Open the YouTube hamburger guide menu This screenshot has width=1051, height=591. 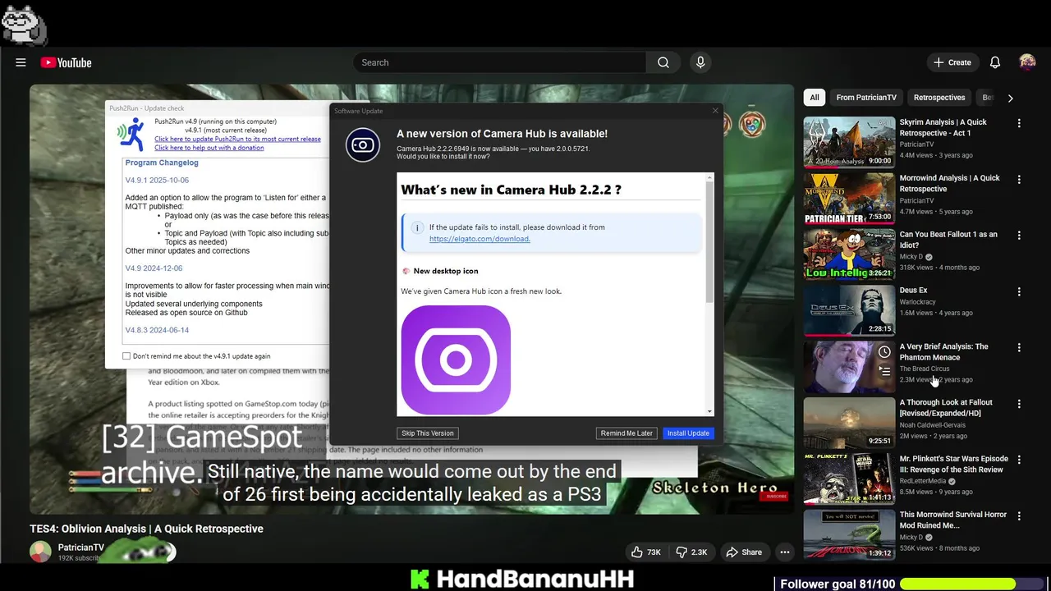(x=21, y=62)
